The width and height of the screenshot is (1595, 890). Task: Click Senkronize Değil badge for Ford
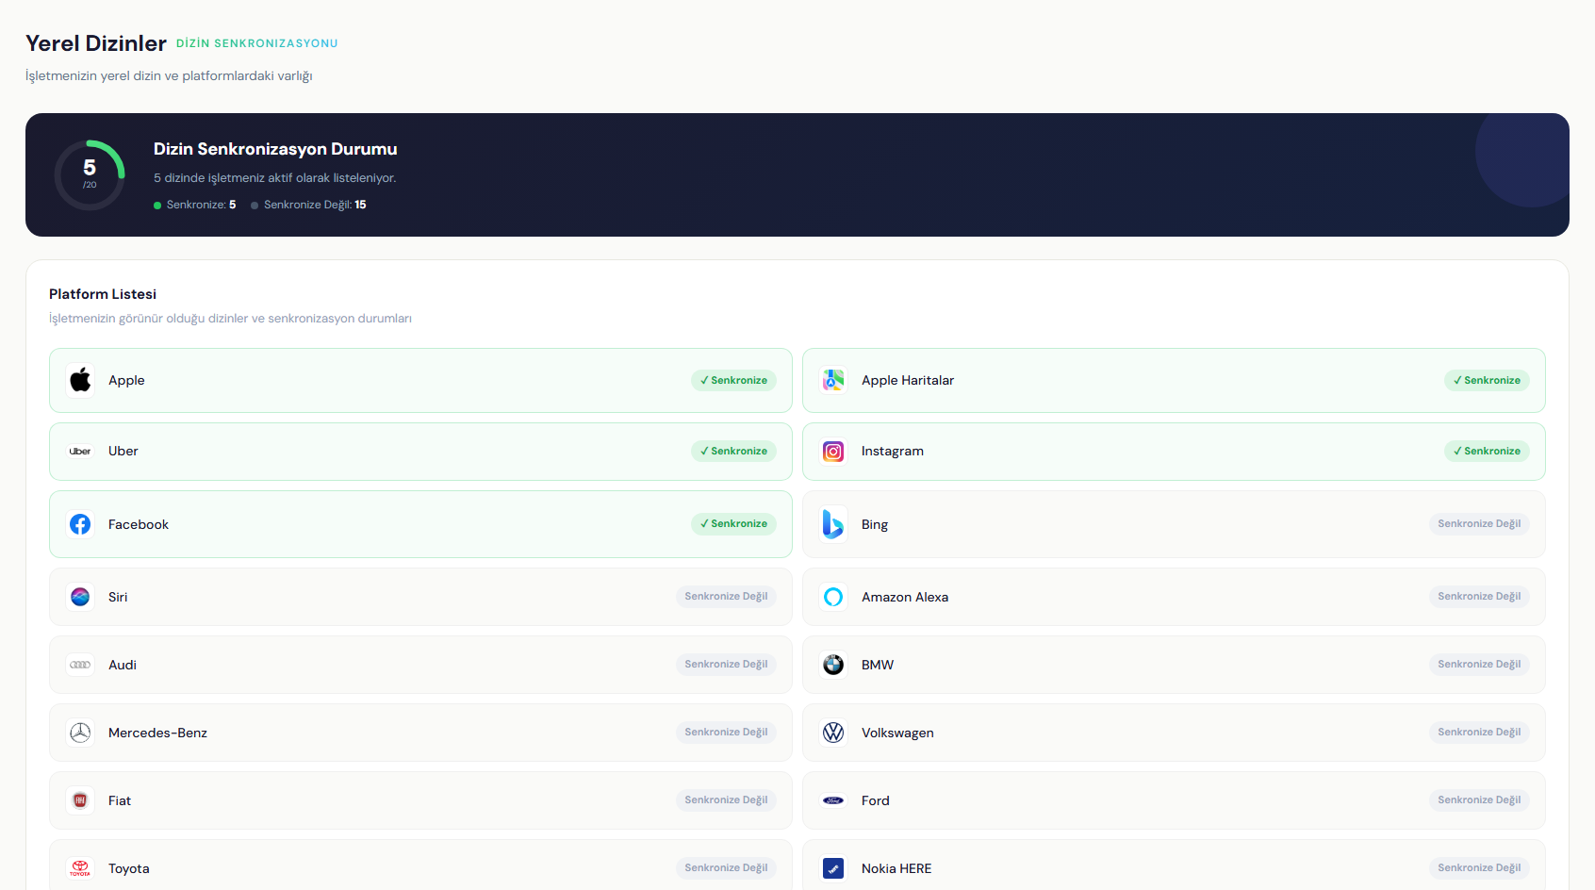coord(1479,799)
